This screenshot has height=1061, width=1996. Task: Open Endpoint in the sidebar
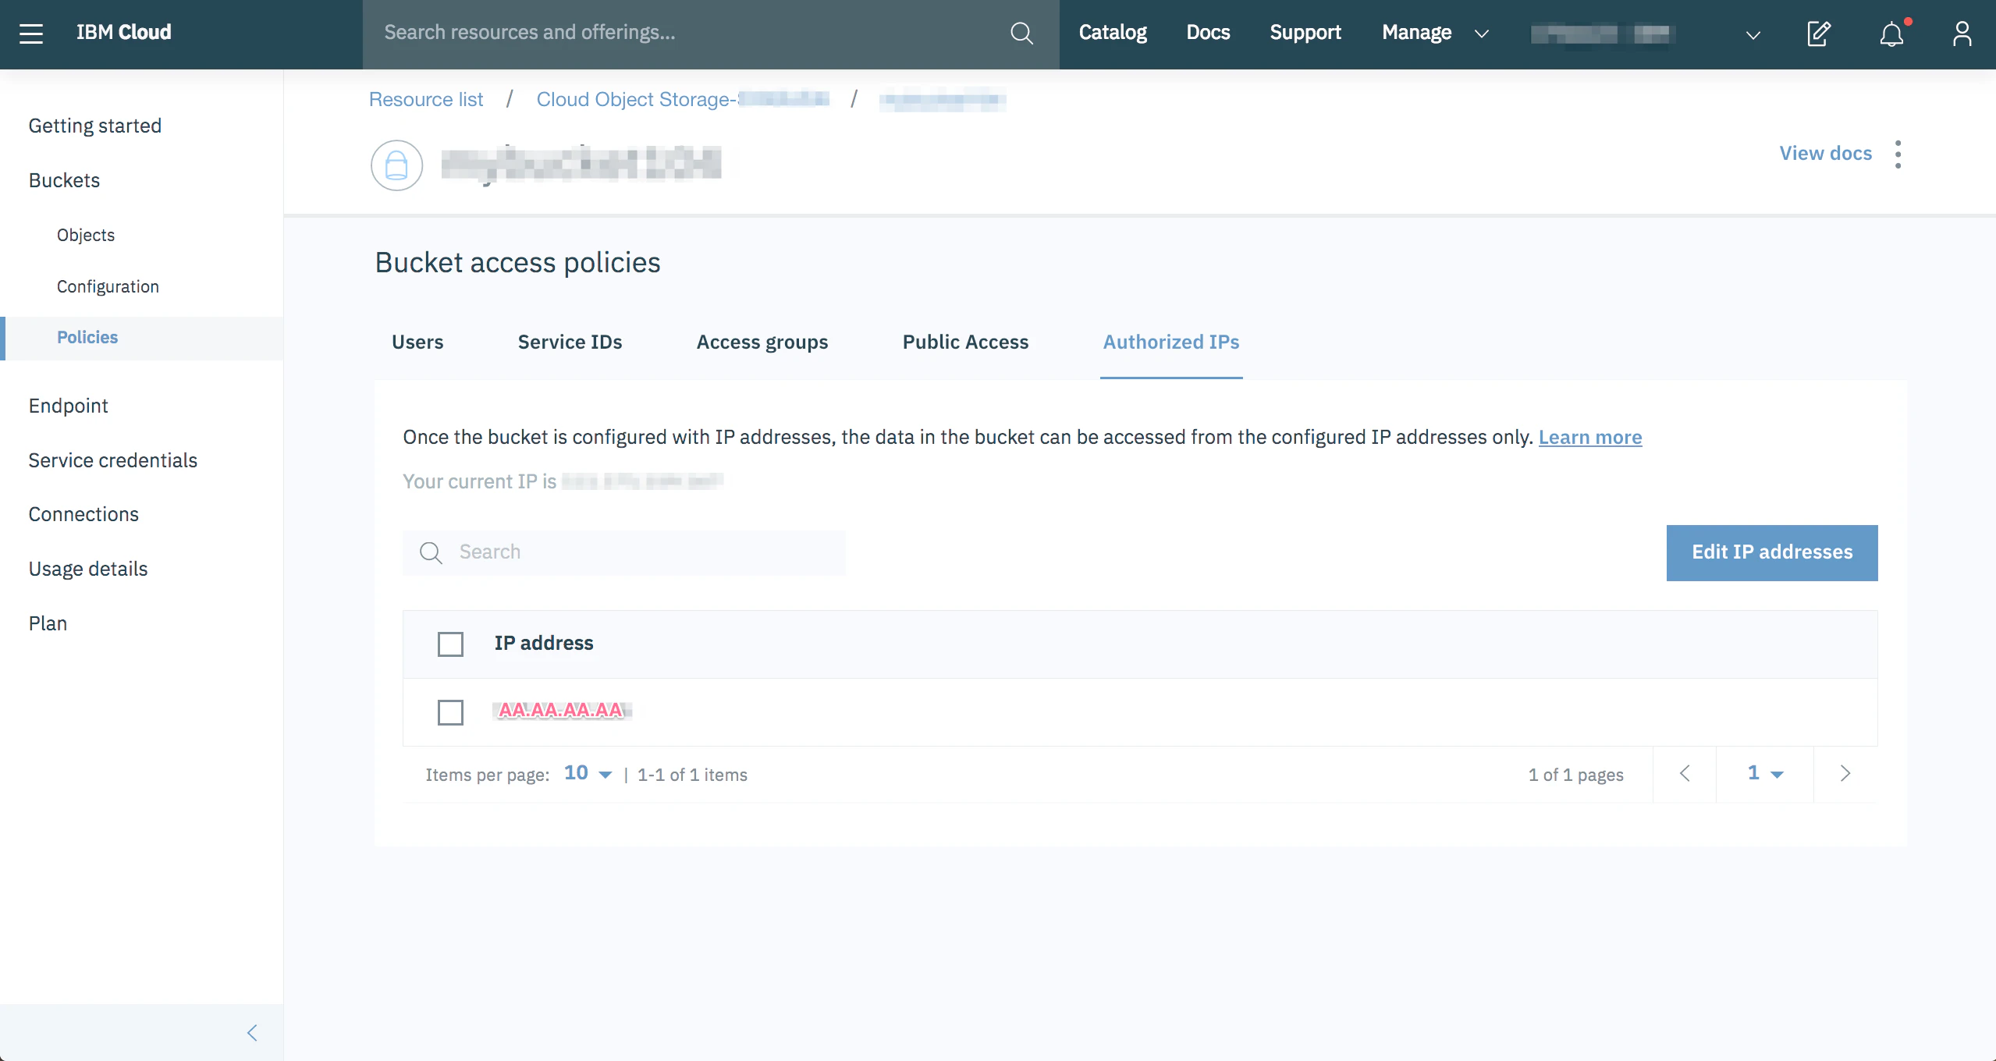[69, 406]
